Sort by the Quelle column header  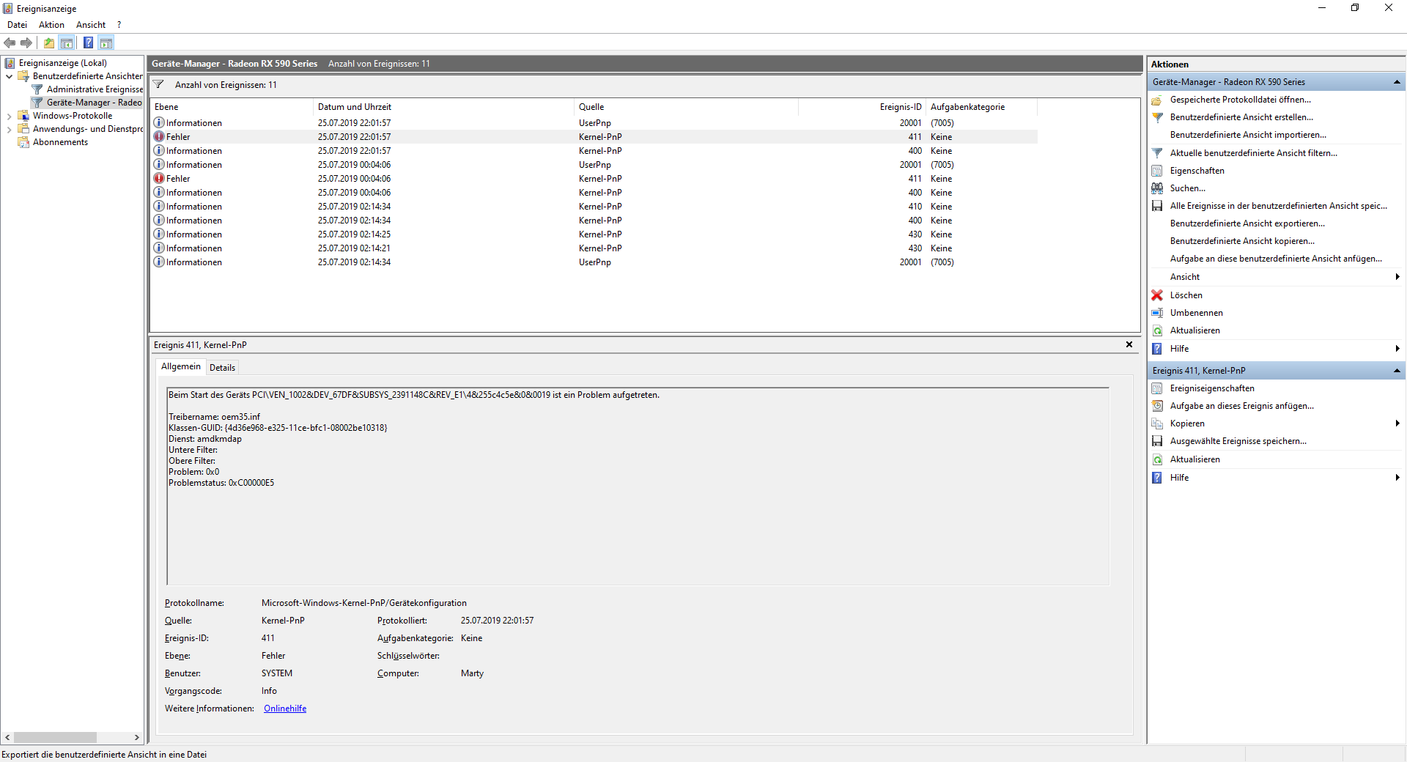pyautogui.click(x=686, y=107)
